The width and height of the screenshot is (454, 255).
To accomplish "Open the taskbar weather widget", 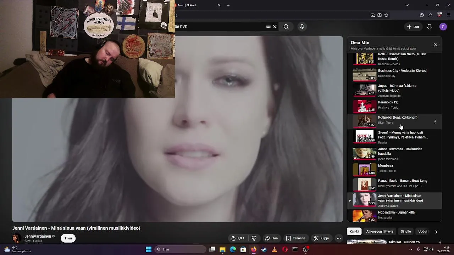I will tap(17, 249).
